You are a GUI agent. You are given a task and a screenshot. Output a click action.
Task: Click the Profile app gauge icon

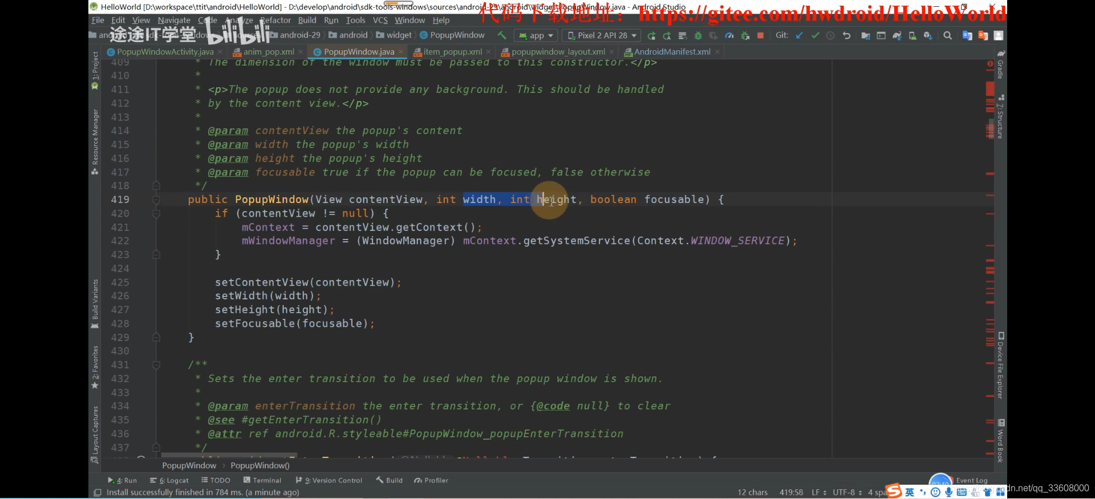(x=729, y=35)
